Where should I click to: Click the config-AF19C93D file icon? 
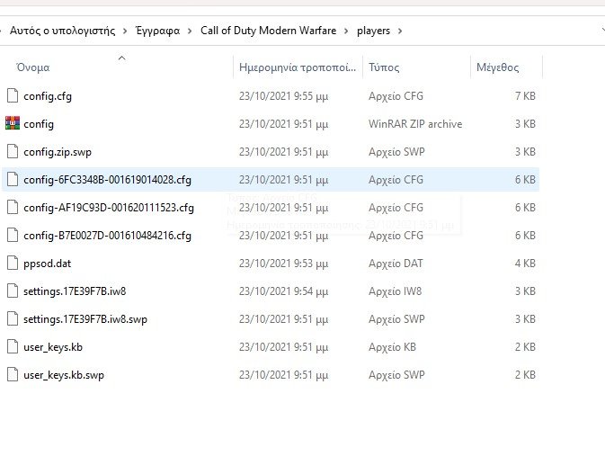click(x=13, y=207)
